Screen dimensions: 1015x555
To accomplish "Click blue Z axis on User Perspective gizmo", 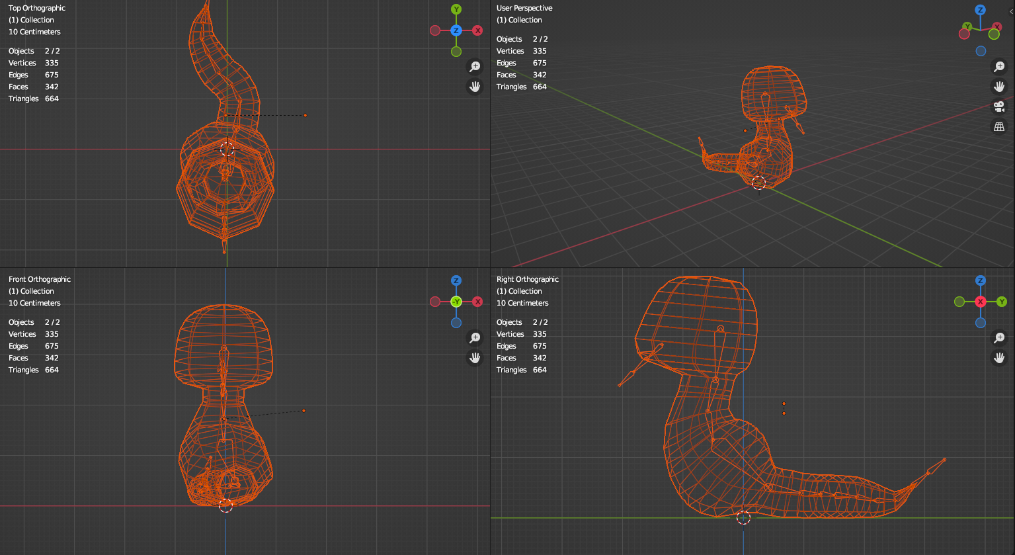I will click(981, 10).
